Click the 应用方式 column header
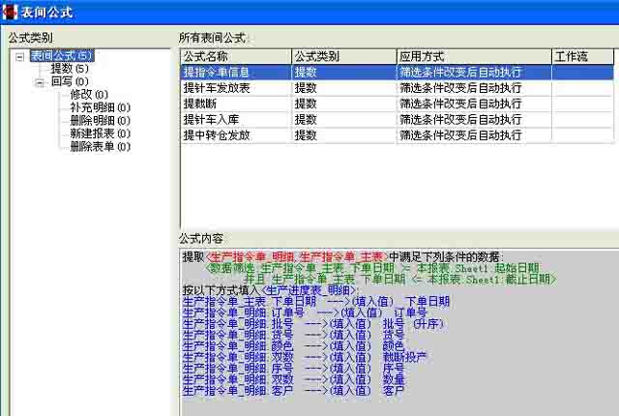The width and height of the screenshot is (619, 416). point(472,56)
